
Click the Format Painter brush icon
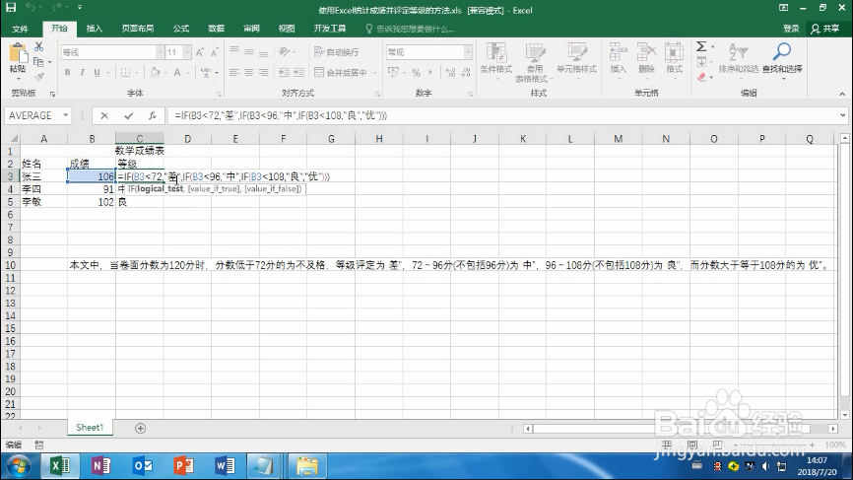(38, 77)
